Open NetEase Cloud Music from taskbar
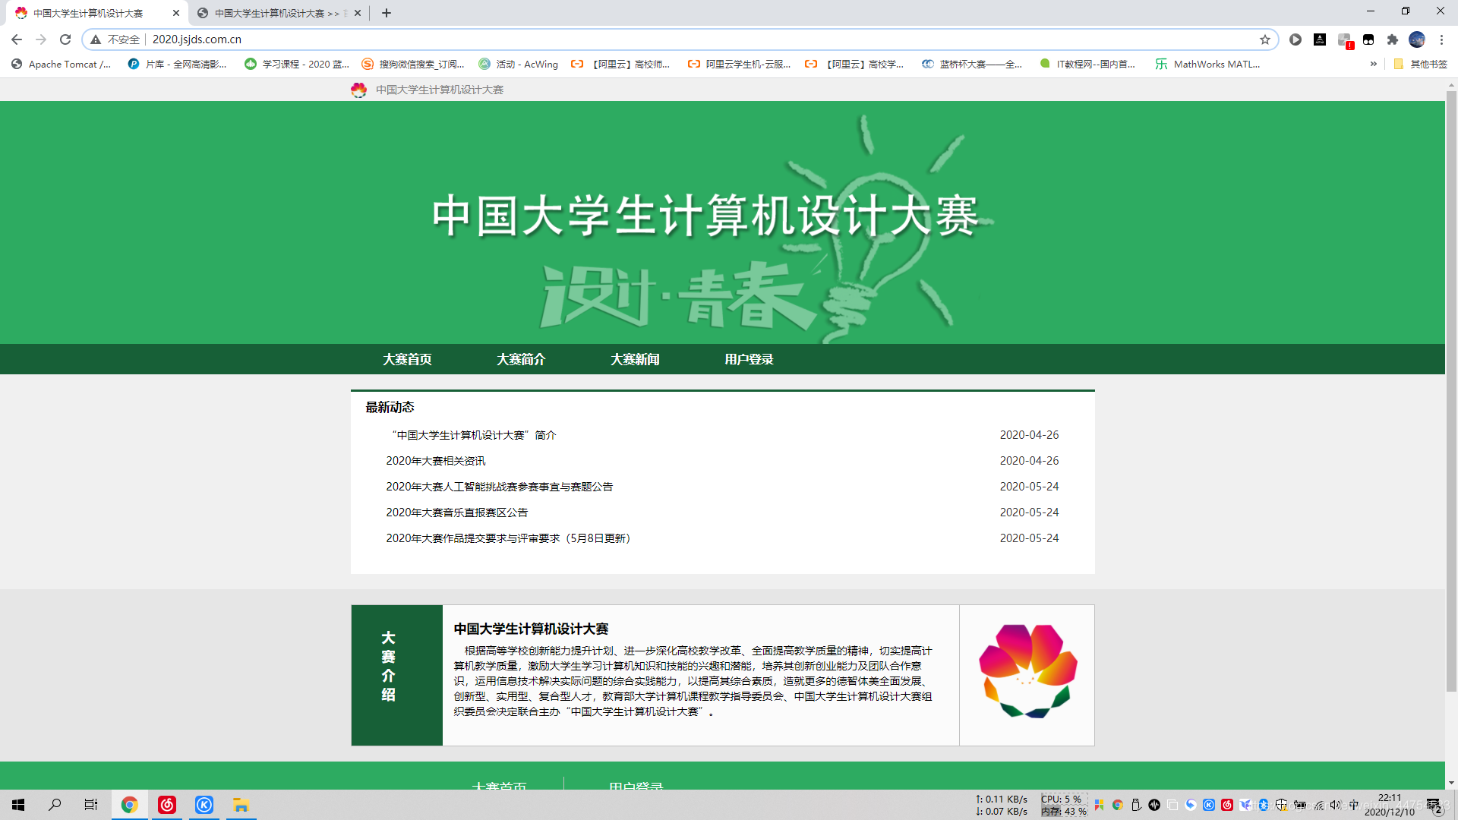Viewport: 1458px width, 820px height. click(167, 805)
